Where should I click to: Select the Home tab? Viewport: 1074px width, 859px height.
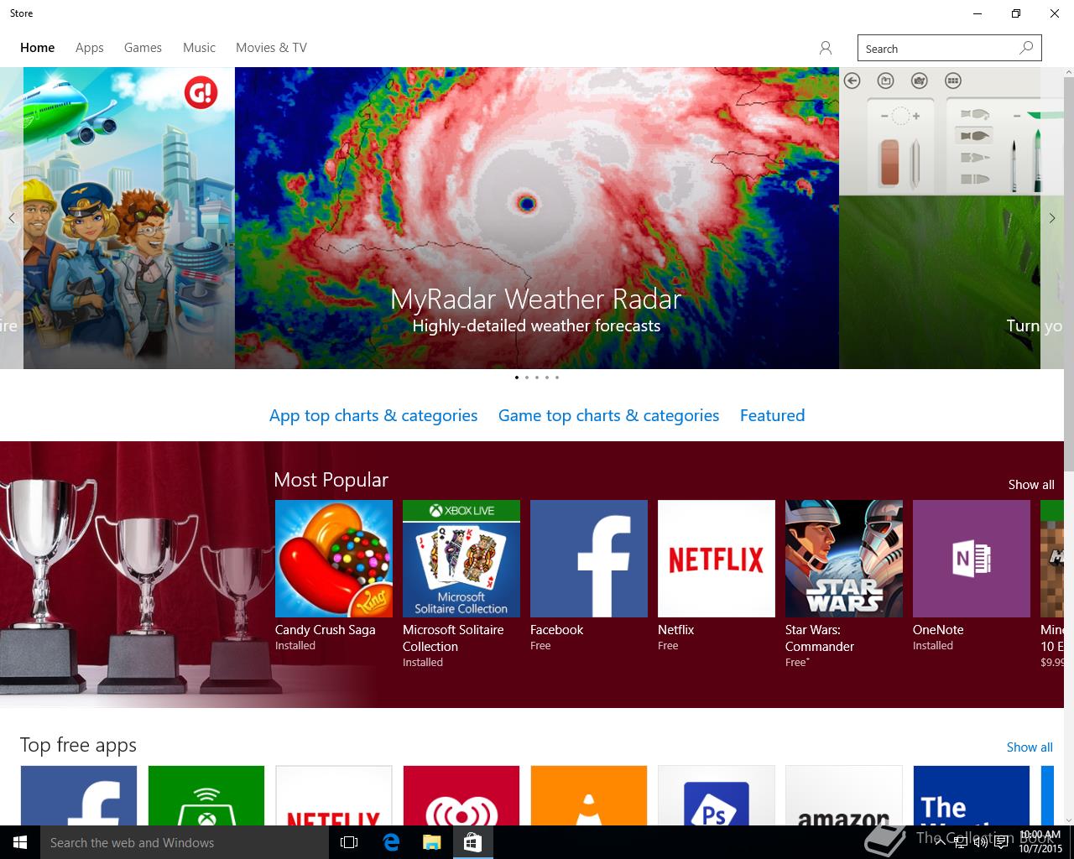[x=38, y=48]
